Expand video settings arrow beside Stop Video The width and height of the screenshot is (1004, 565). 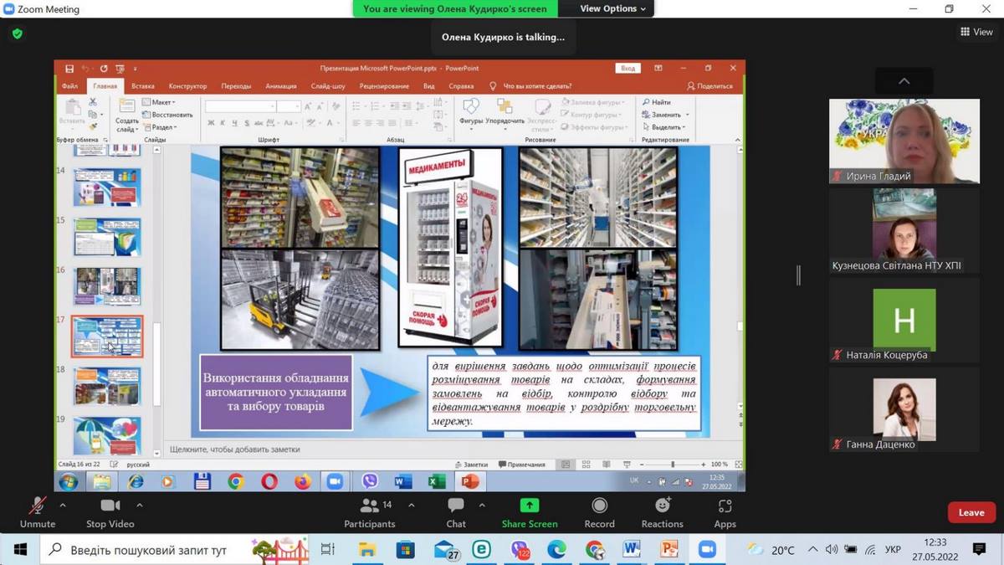click(140, 506)
